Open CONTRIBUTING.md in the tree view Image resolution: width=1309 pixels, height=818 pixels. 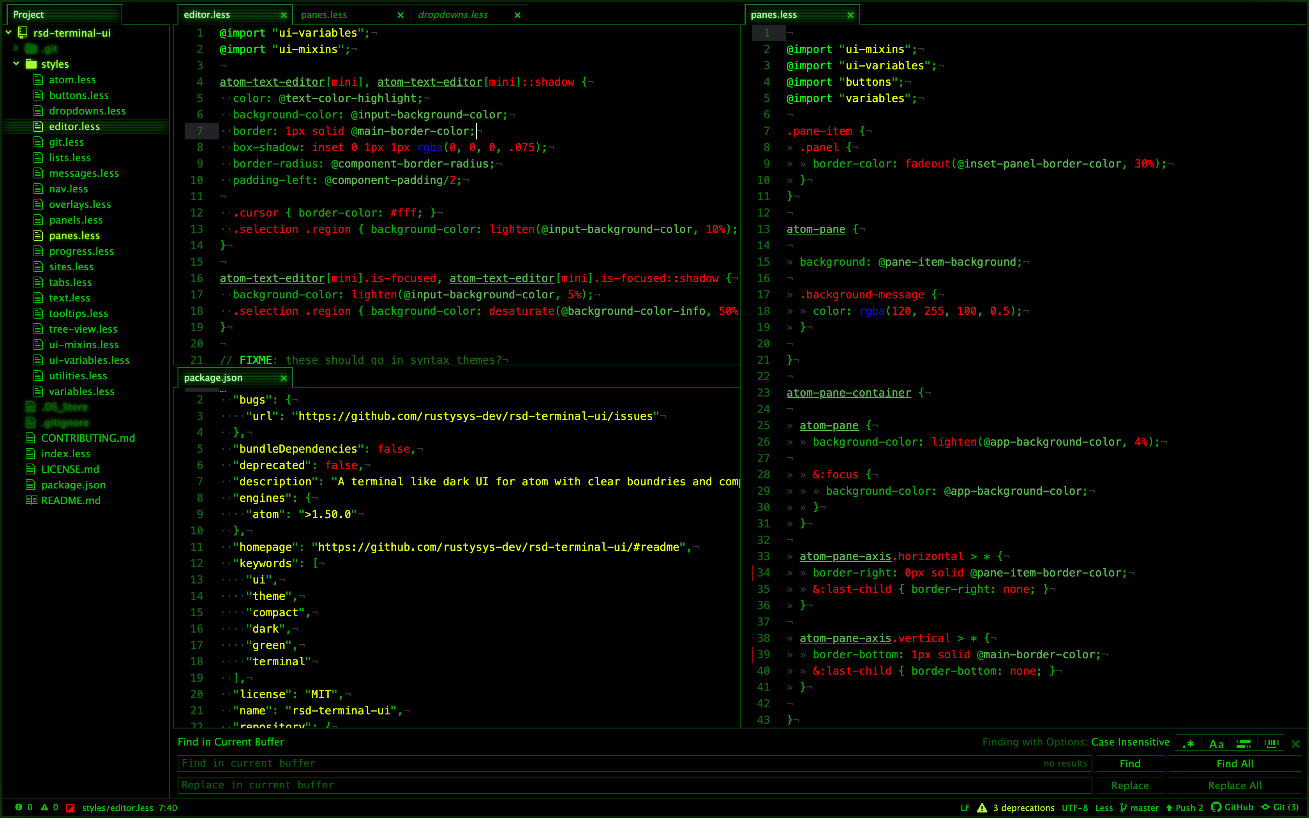[x=88, y=438]
